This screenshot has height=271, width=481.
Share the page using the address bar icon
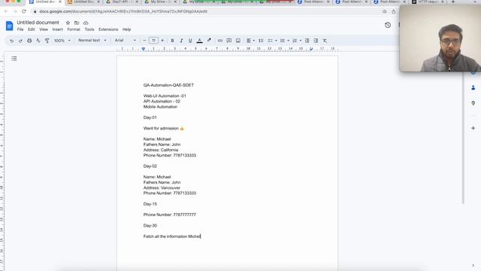[x=394, y=11]
